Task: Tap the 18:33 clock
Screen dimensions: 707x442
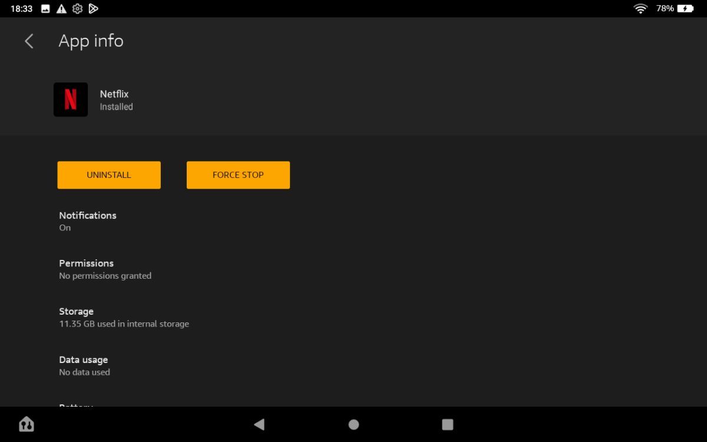Action: [22, 9]
